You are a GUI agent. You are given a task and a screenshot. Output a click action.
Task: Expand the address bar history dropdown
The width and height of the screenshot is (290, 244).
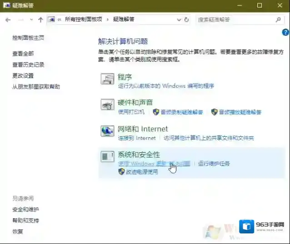pos(179,20)
